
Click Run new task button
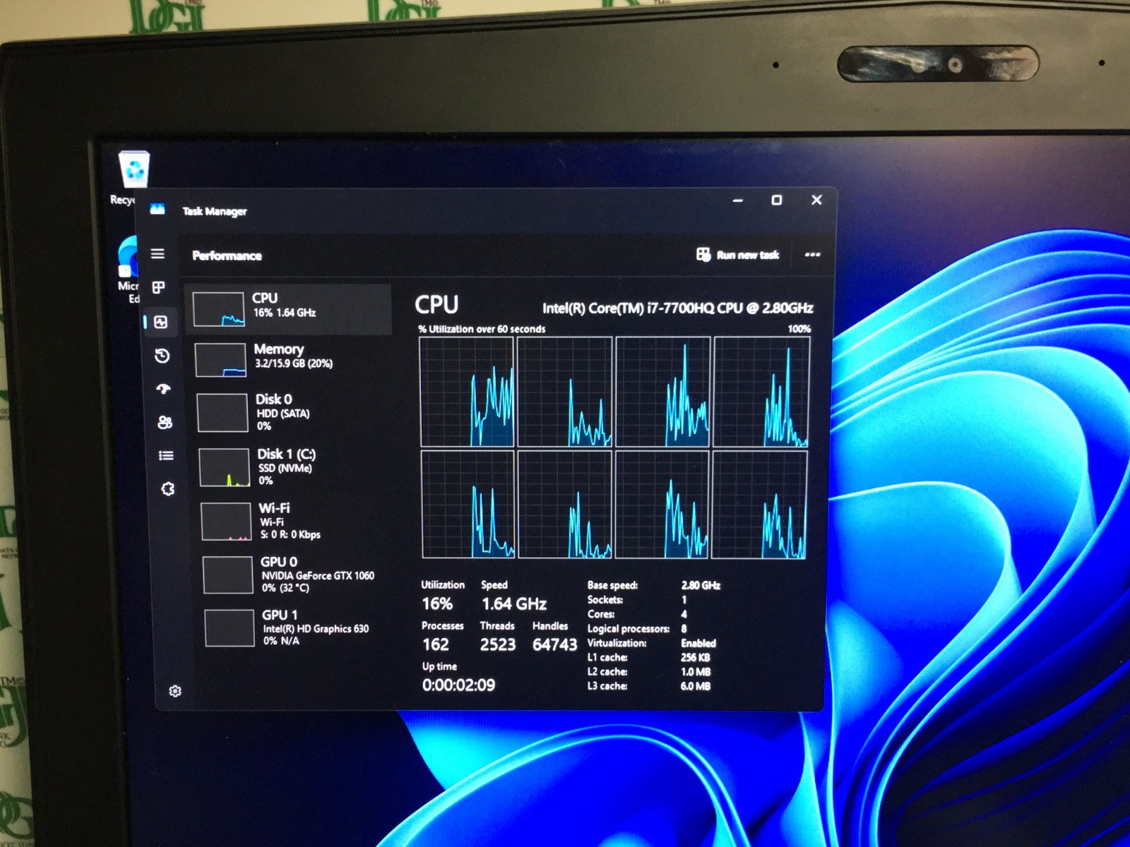[738, 255]
